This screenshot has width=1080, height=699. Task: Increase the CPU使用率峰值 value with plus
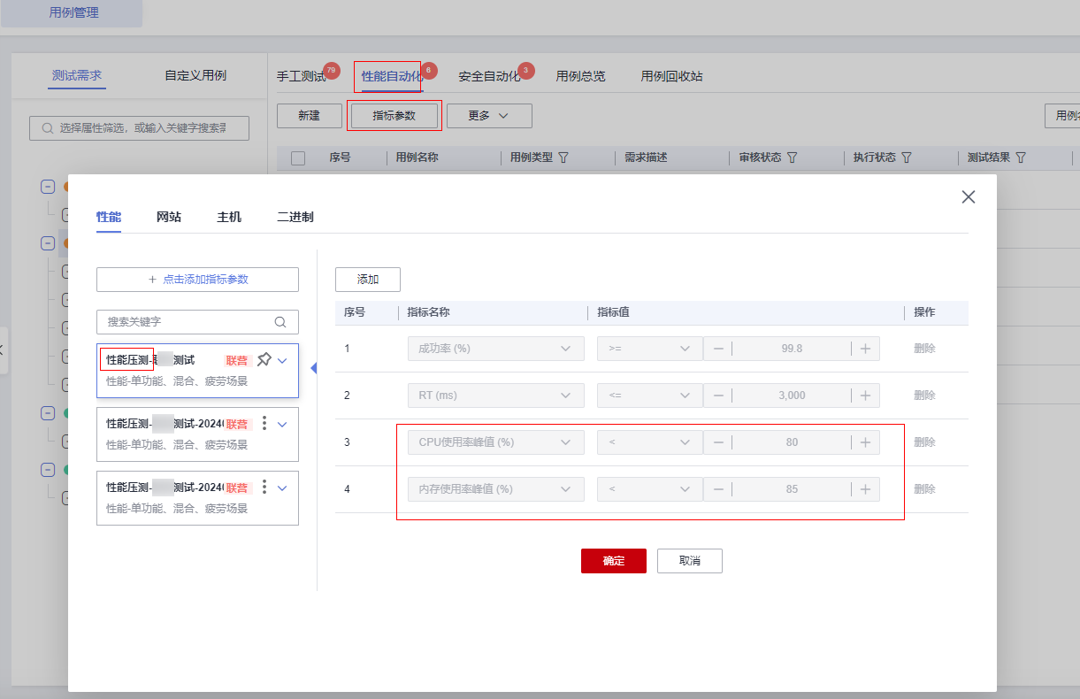point(865,442)
